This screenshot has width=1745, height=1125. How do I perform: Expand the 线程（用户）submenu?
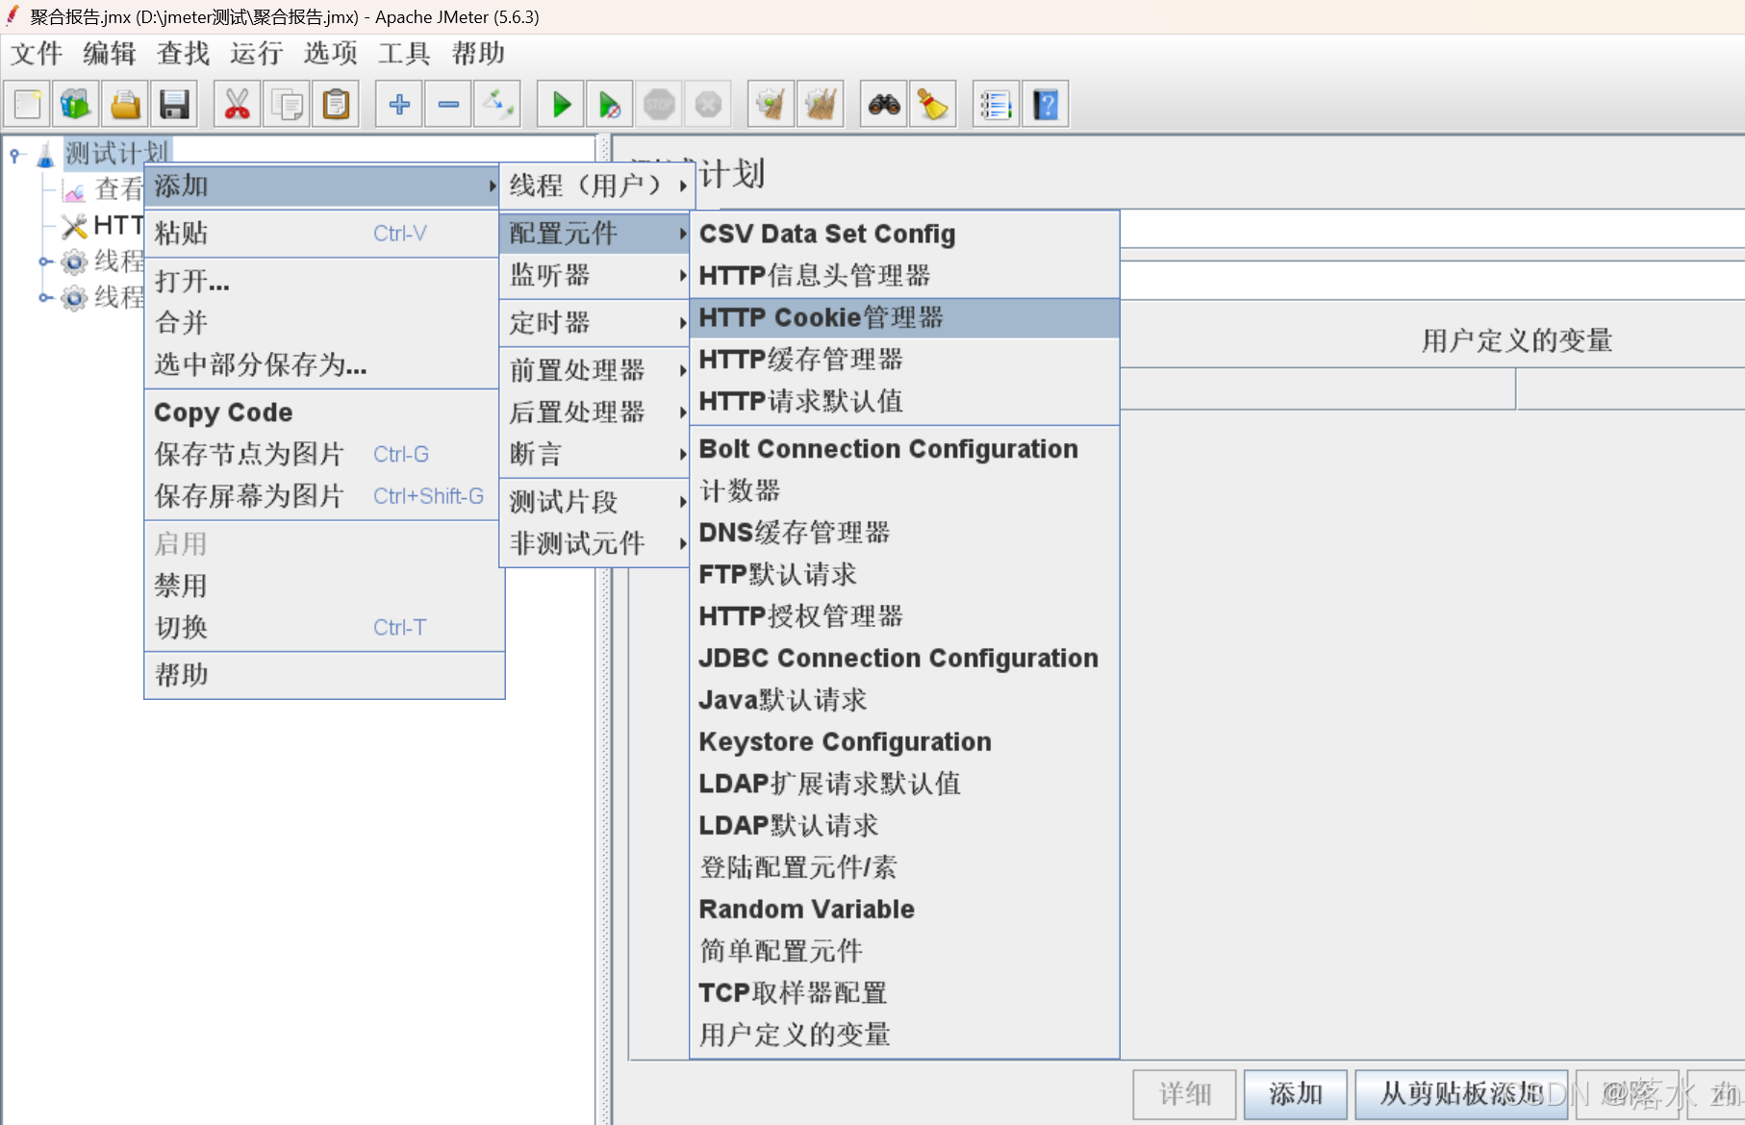pyautogui.click(x=596, y=186)
